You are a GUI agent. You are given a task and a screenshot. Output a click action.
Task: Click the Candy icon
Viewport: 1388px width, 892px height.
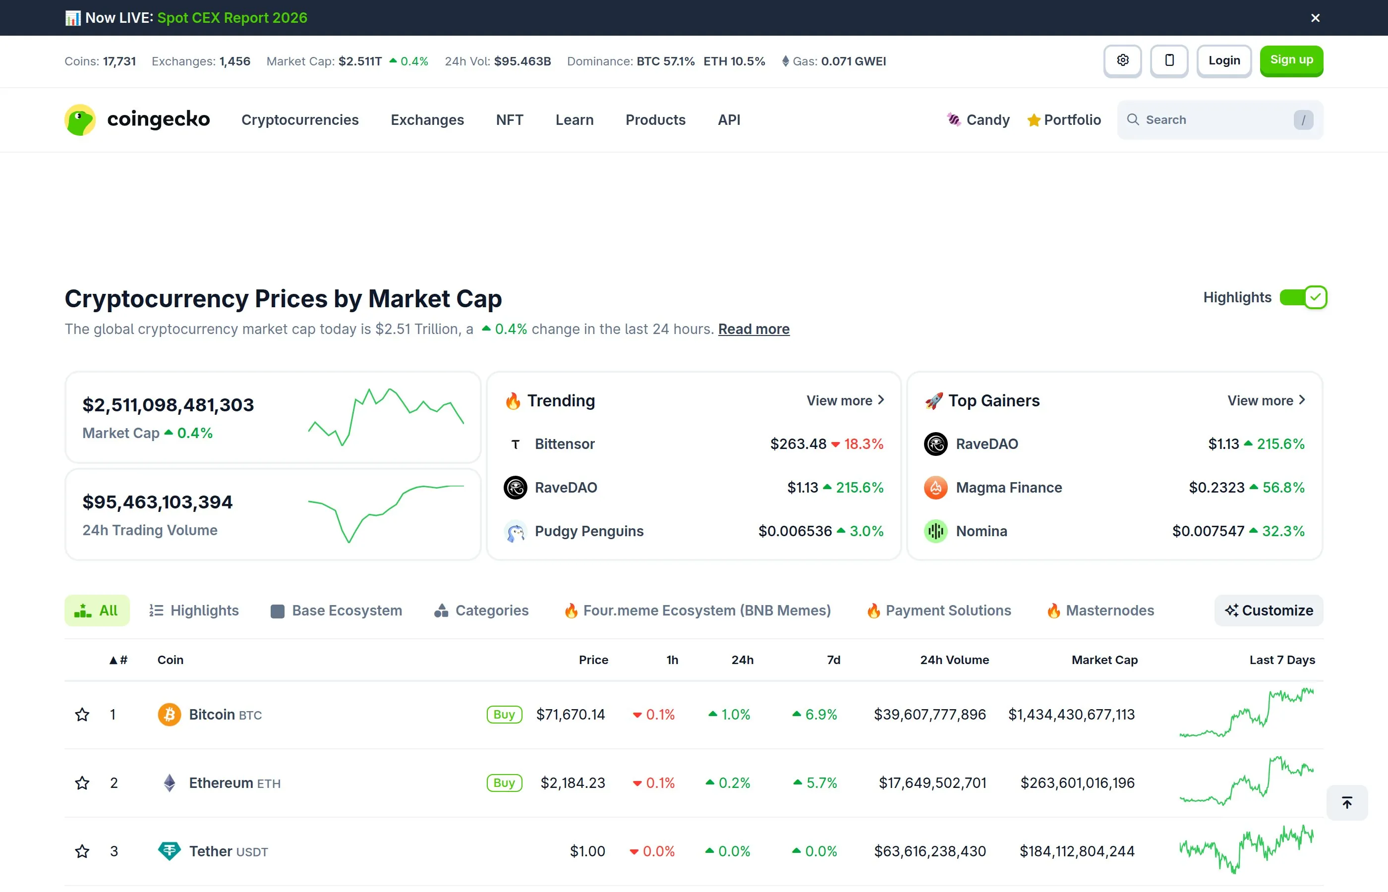[x=954, y=119]
